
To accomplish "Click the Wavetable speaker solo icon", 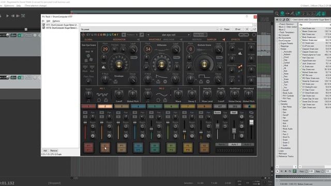I will (x=181, y=40).
